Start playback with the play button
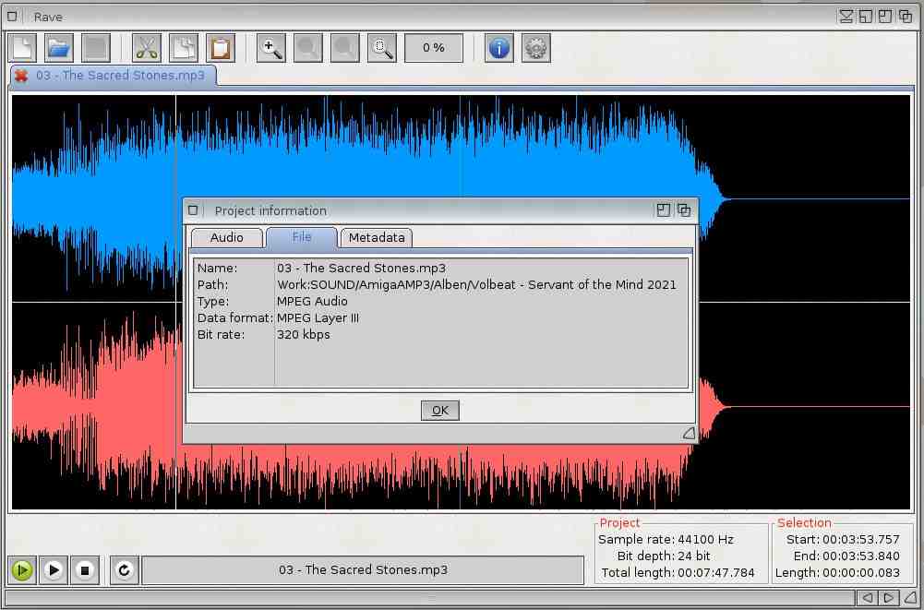 point(54,570)
